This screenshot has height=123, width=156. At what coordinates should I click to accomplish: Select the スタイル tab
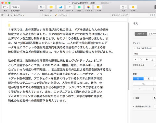click(141, 34)
